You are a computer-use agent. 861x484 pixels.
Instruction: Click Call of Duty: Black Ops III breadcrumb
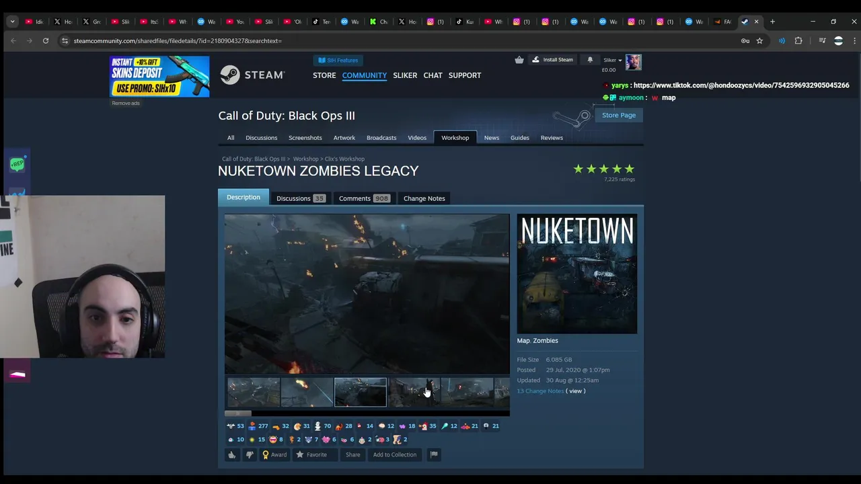click(x=254, y=159)
